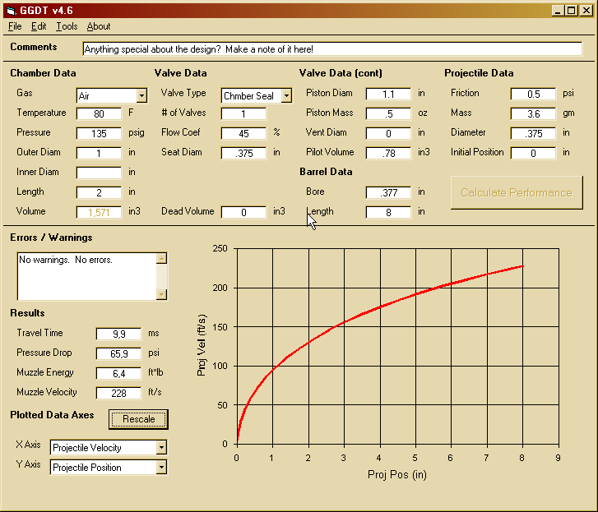Open the About menu
Viewport: 598px width, 512px height.
[x=99, y=26]
